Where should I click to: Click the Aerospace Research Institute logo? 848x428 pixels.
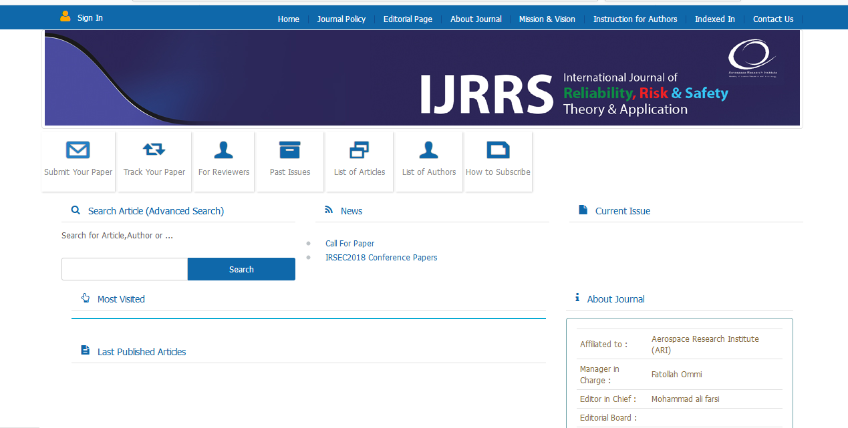tap(752, 59)
